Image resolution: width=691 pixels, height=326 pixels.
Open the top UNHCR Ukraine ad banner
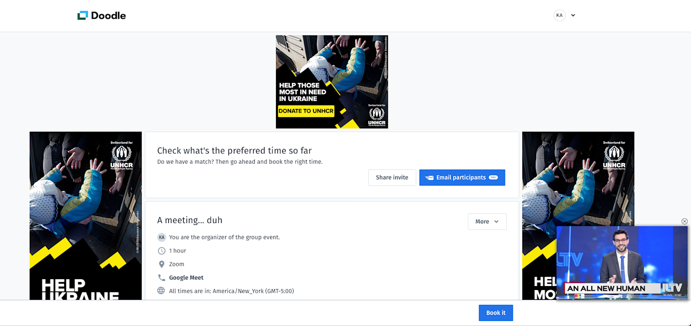332,82
